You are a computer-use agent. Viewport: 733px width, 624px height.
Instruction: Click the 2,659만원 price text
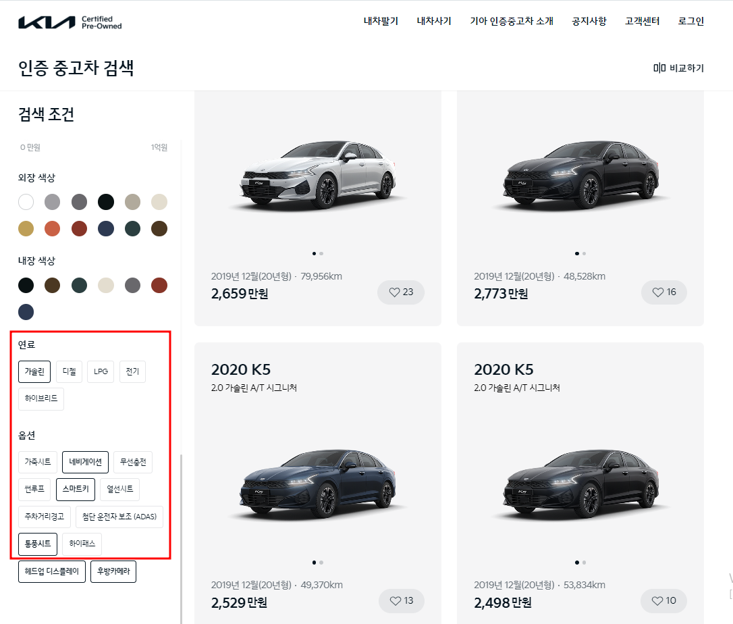click(240, 294)
